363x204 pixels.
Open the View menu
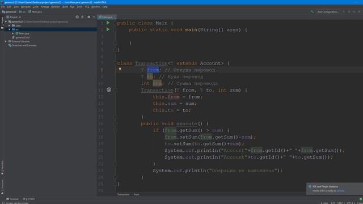pyautogui.click(x=16, y=7)
